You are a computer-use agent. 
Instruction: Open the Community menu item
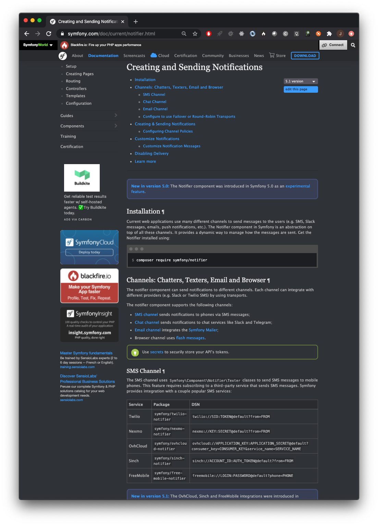click(213, 56)
